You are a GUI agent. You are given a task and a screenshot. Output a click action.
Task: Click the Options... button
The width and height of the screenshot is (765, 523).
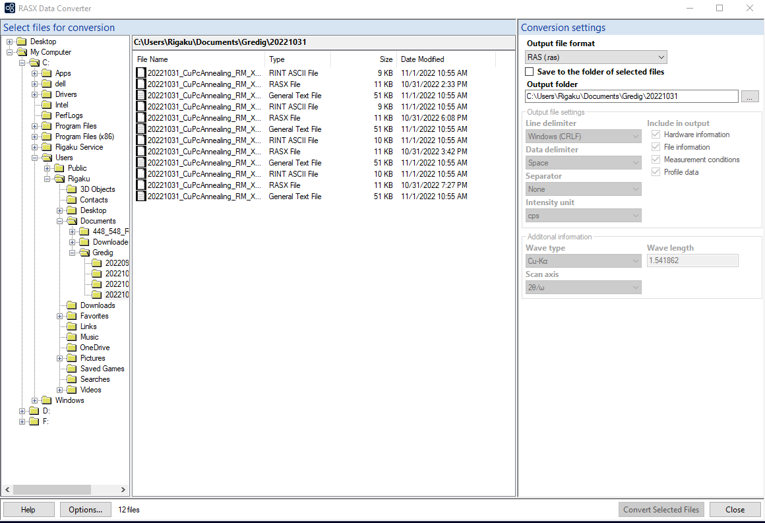coord(86,510)
